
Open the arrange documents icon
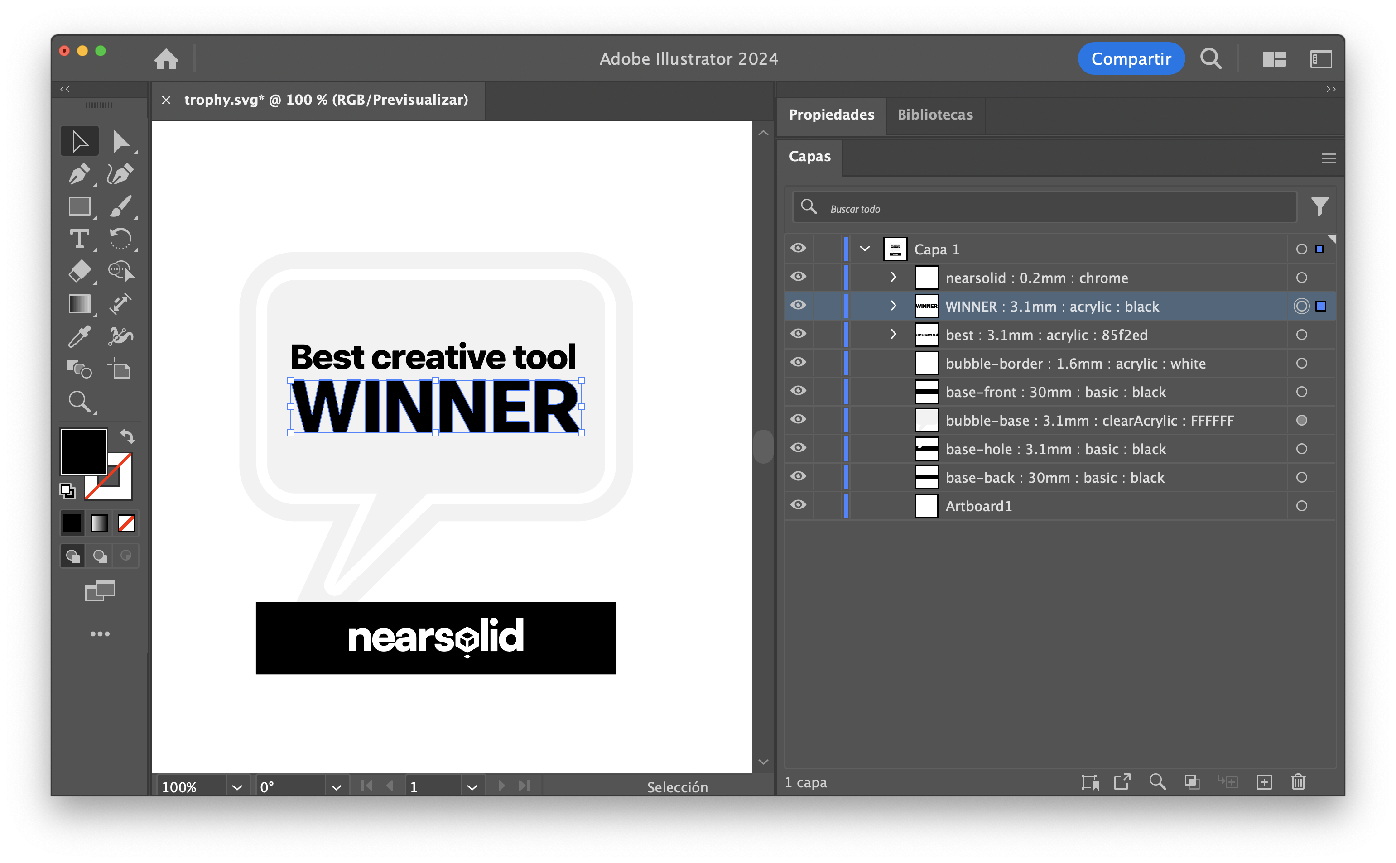point(1274,59)
